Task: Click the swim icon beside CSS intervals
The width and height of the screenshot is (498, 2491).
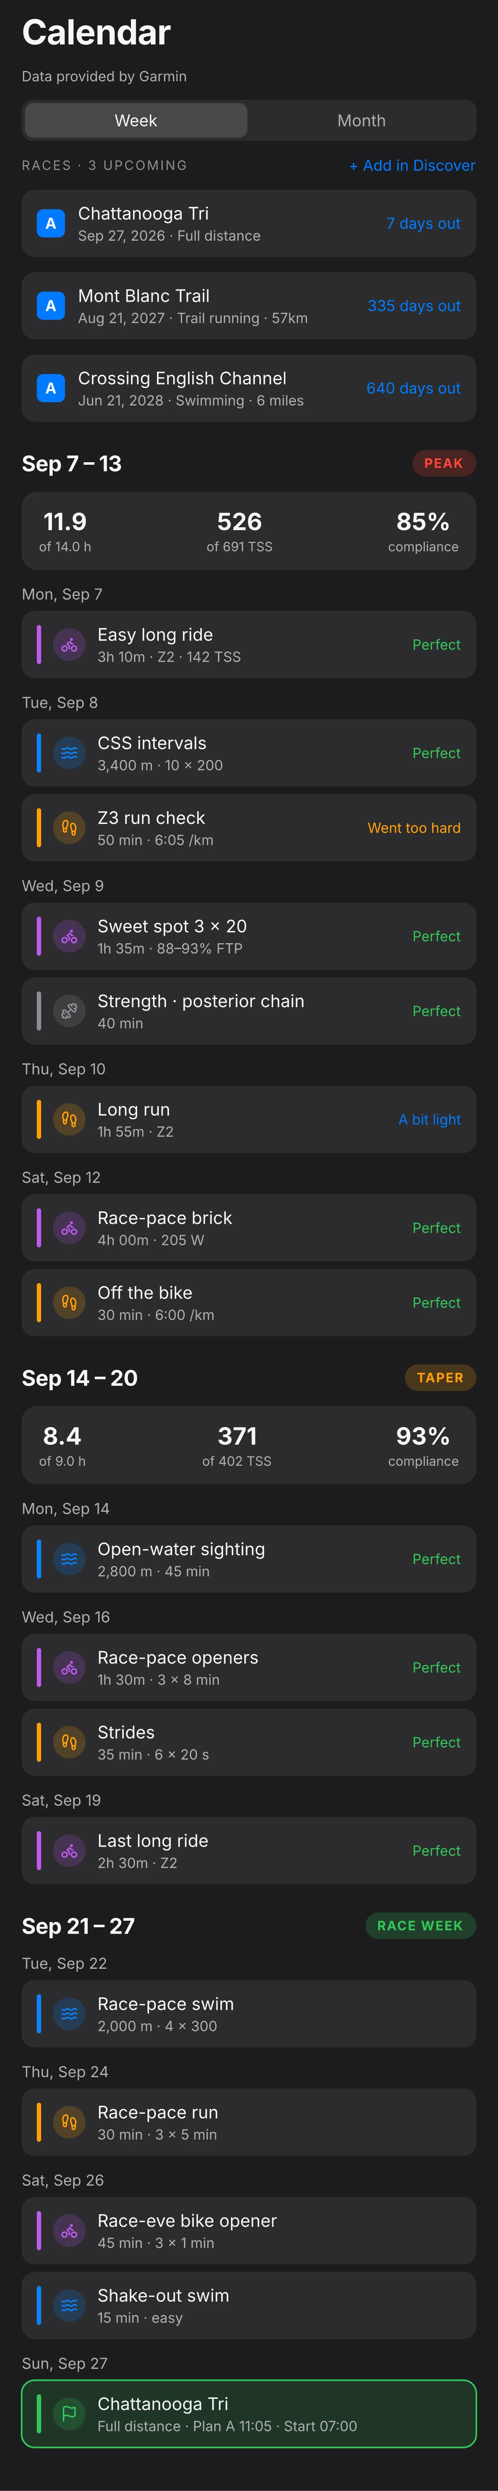Action: pos(70,753)
